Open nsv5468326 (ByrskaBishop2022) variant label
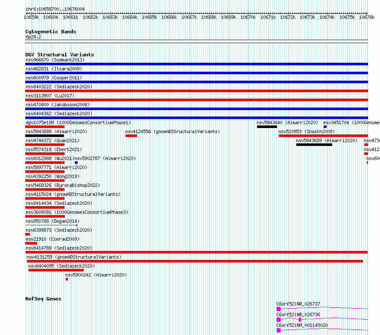Screen dimensions: 380x335 coord(63,185)
